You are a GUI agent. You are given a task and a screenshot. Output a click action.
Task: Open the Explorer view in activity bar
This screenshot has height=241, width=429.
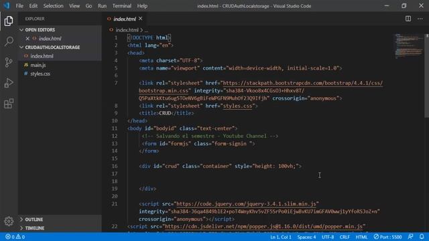coord(9,21)
